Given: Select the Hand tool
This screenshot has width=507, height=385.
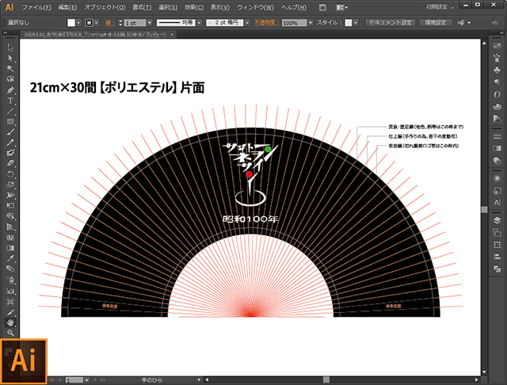Looking at the screenshot, I should [10, 322].
